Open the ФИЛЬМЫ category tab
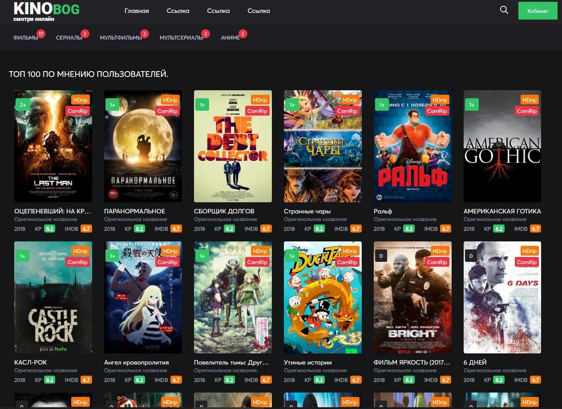Viewport: 562px width, 409px height. pos(26,38)
